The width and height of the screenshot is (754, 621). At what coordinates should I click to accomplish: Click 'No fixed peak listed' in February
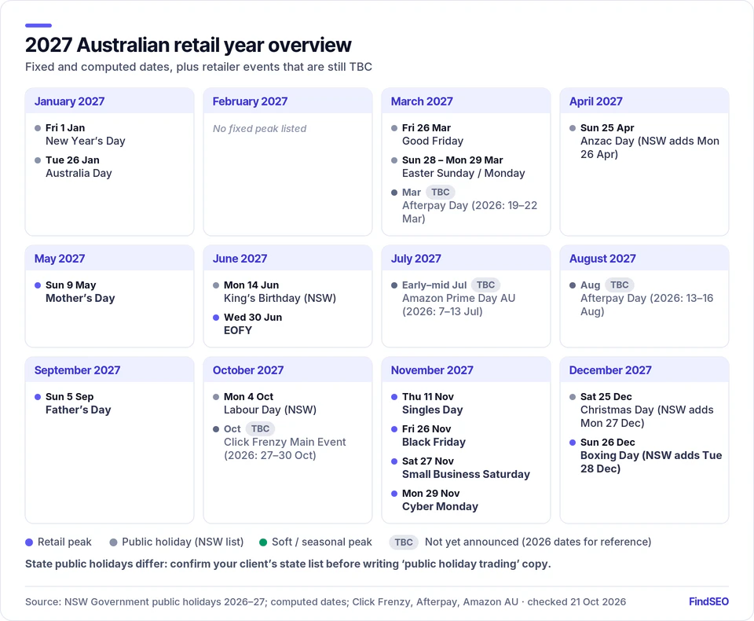coord(260,129)
